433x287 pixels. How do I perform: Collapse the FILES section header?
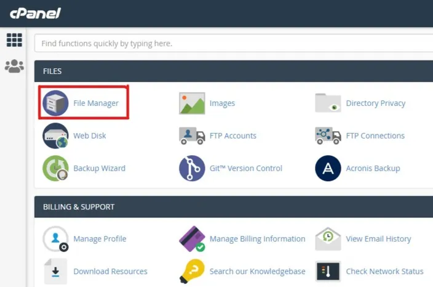coord(234,71)
